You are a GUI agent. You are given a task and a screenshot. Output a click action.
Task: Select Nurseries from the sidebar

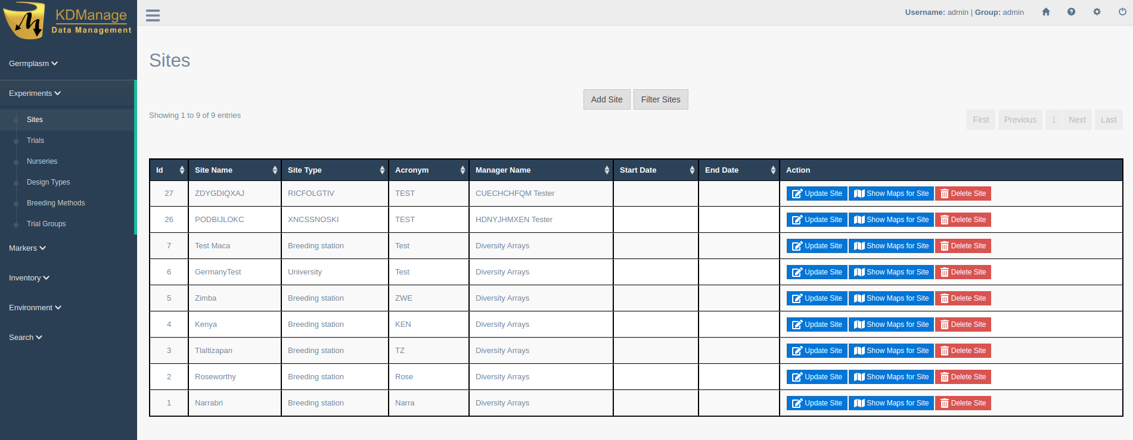point(42,161)
